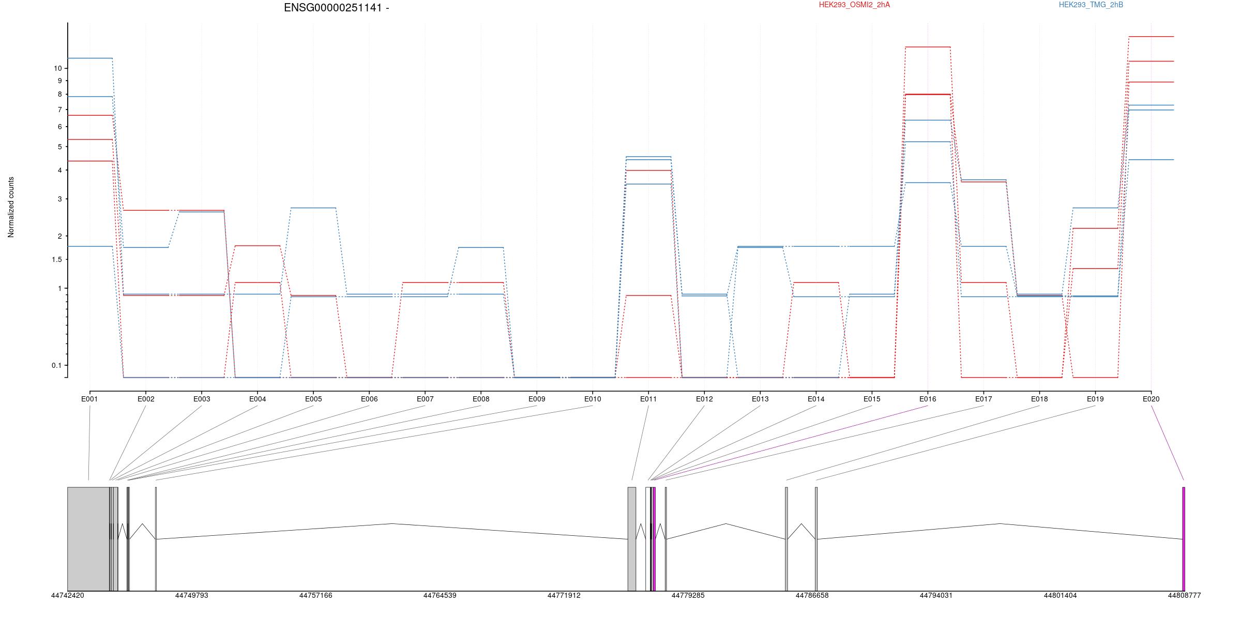Click y-axis tick value 2
Screen dimensions: 1241x620
point(60,236)
